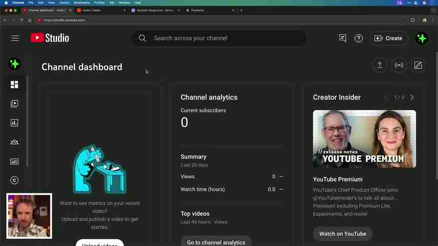Open the YouTube Premium video thumbnail
This screenshot has width=438, height=246.
[x=364, y=139]
